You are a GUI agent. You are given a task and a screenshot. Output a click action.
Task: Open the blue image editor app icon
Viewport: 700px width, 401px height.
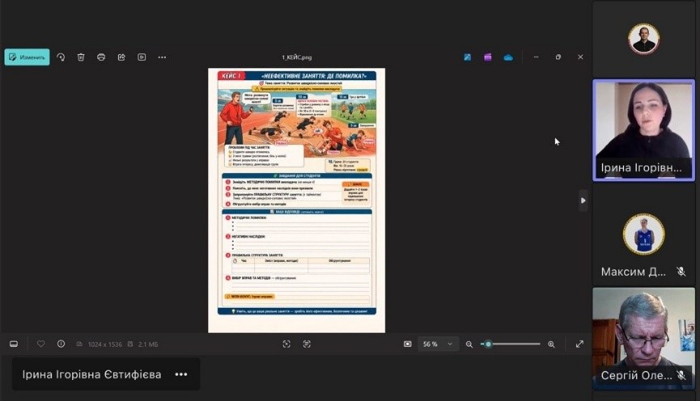[468, 57]
